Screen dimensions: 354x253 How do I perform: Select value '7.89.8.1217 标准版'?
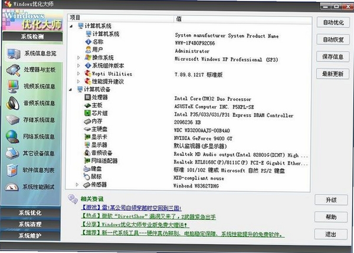pyautogui.click(x=198, y=75)
